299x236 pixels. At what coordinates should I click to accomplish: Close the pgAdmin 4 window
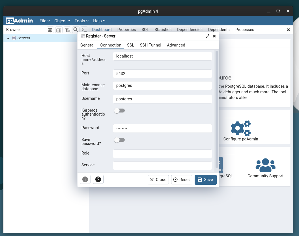[288, 11]
